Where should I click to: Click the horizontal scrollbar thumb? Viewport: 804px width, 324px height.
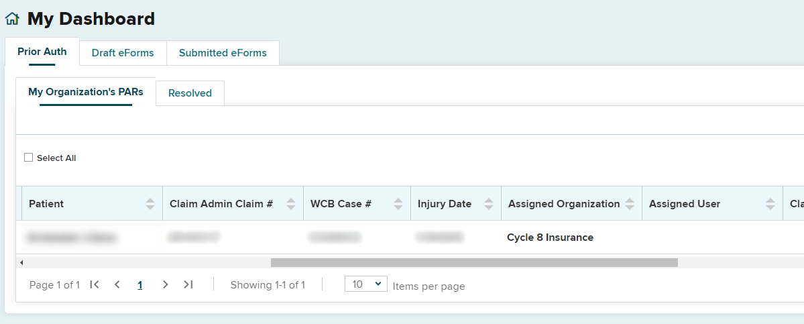pyautogui.click(x=474, y=262)
